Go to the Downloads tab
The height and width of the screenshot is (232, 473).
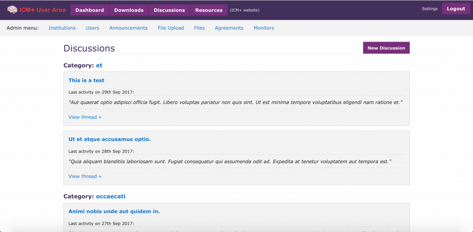pos(129,10)
